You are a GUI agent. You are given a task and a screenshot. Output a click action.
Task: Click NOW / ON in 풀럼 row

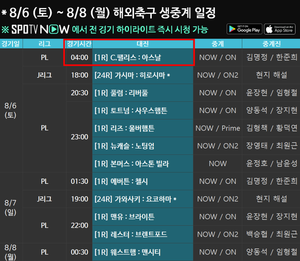(218, 93)
